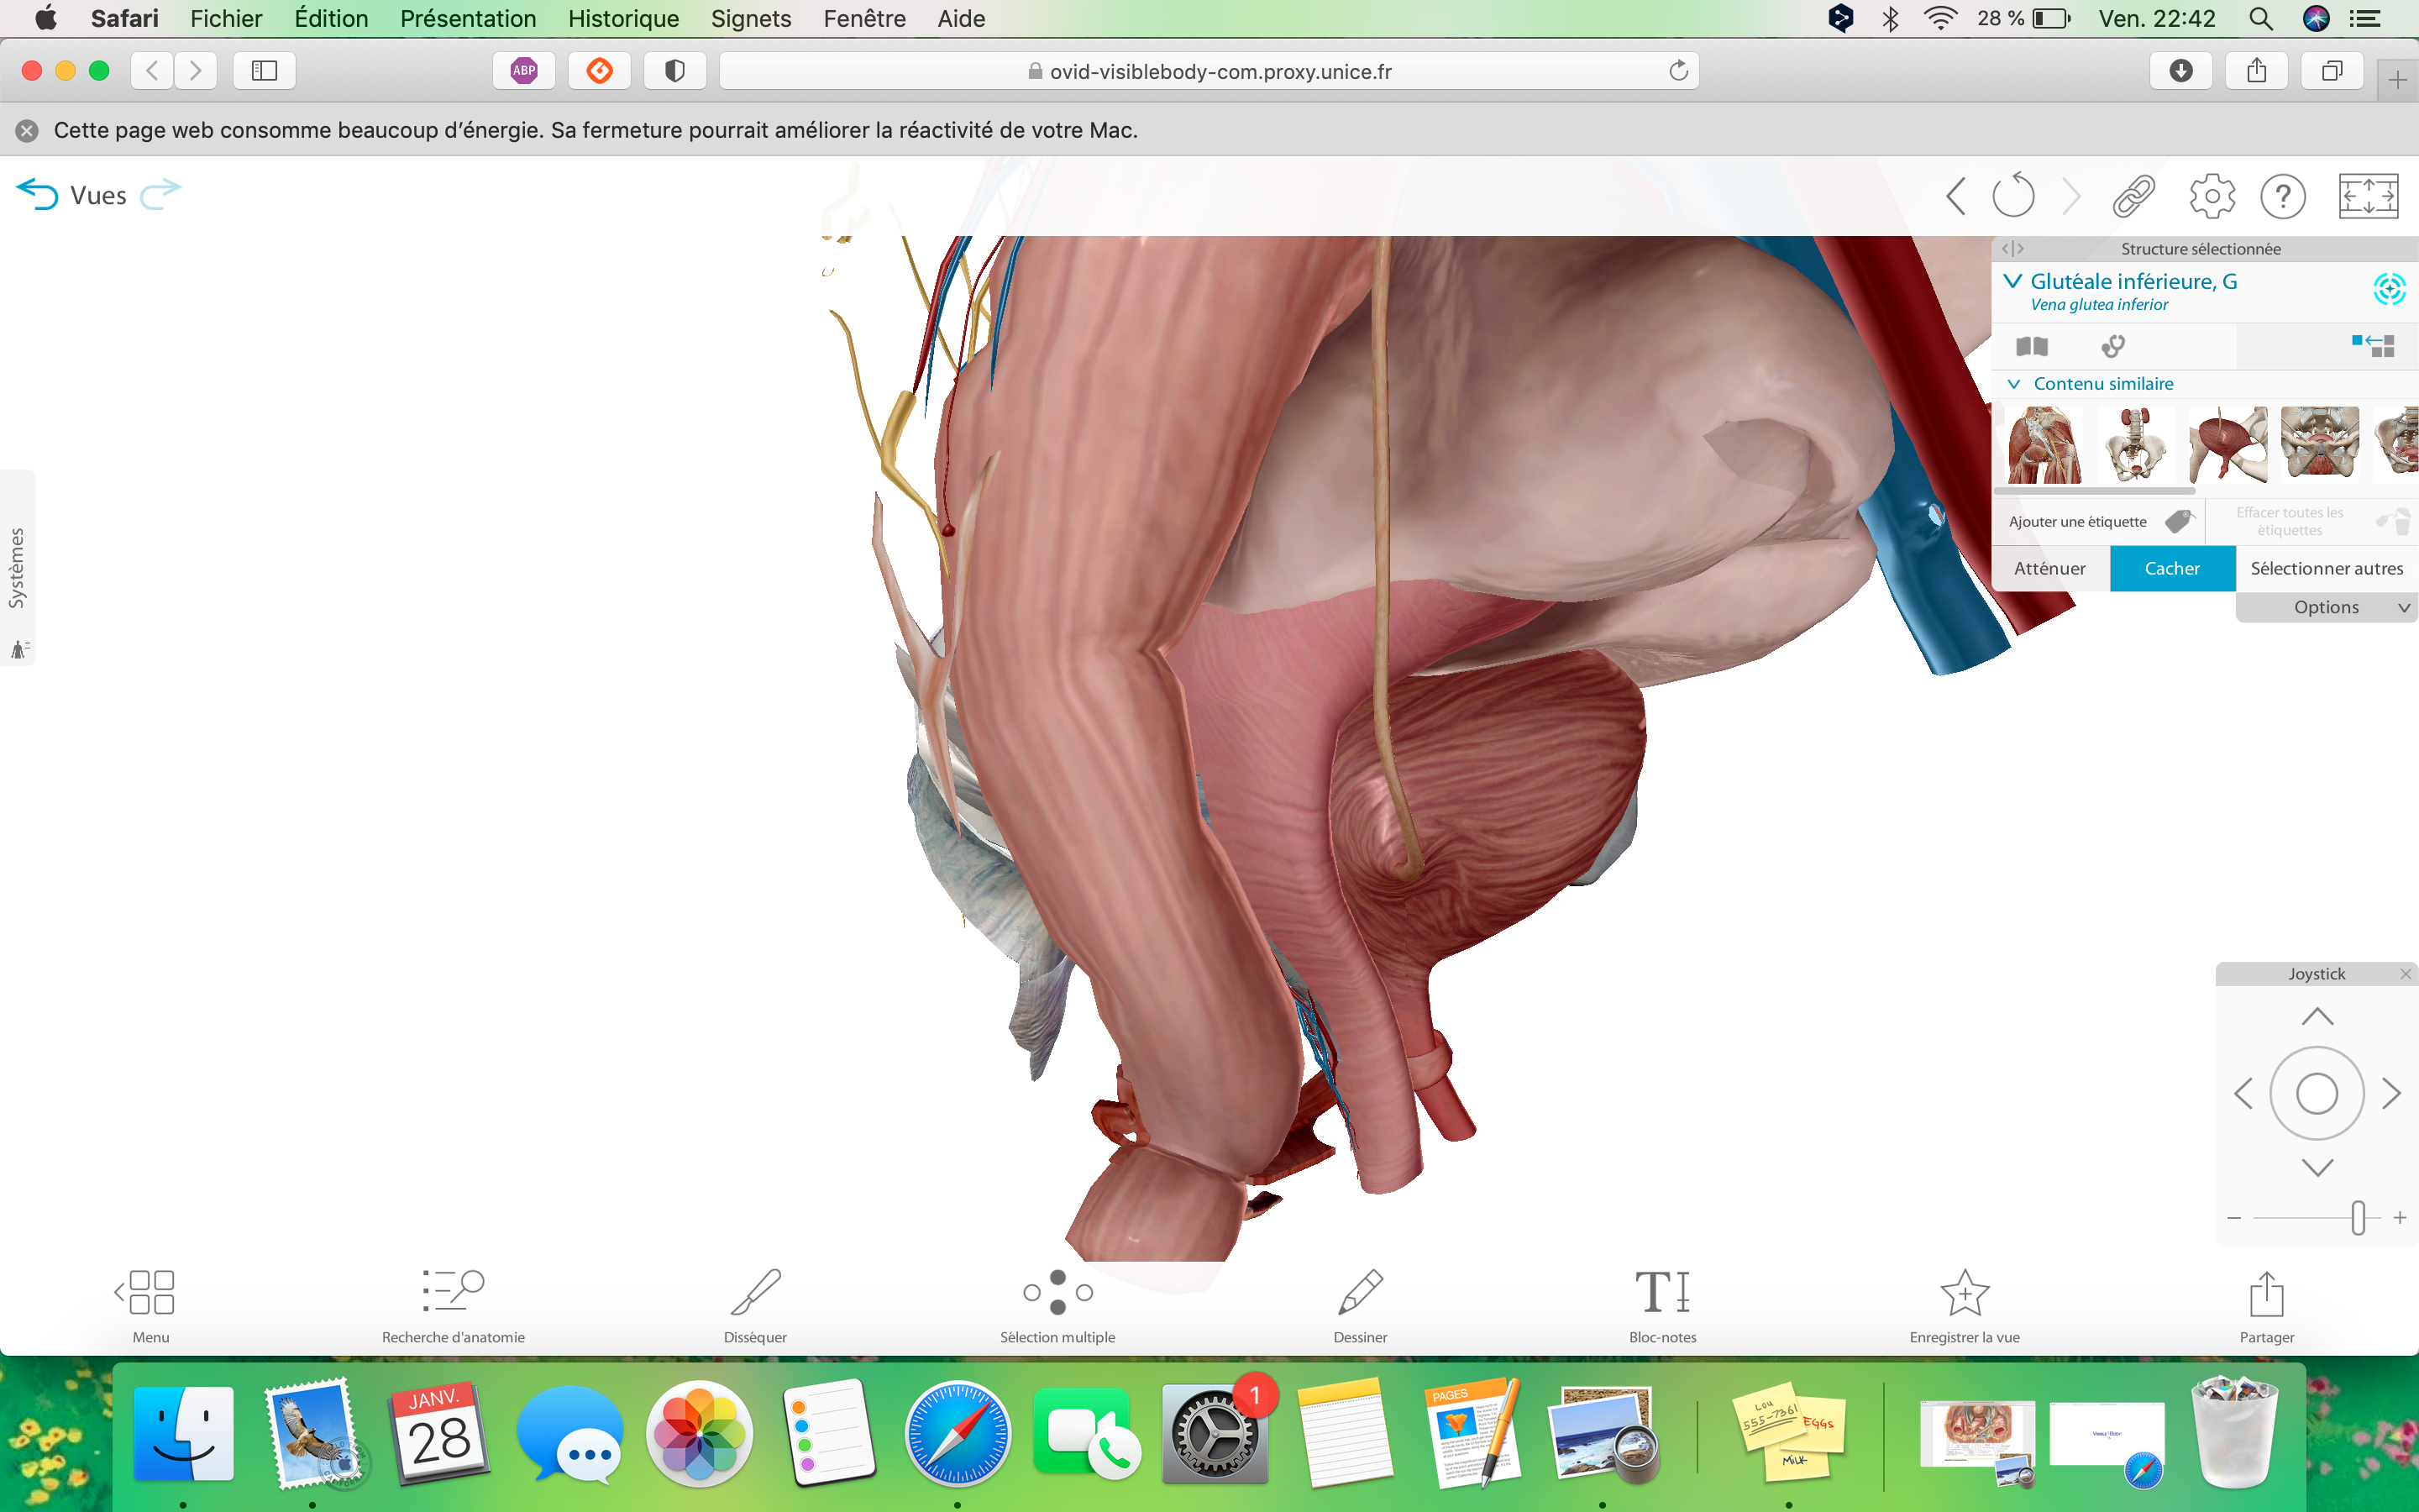
Task: Expand the Options dropdown
Action: [x=2326, y=607]
